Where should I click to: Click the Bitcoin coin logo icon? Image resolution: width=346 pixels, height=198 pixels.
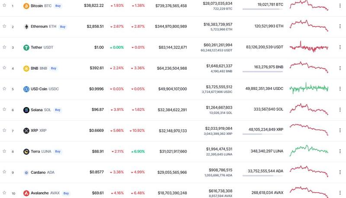click(26, 6)
